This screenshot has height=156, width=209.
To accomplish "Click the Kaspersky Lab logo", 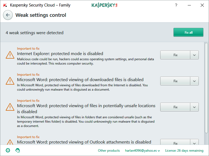I will 104,5.
